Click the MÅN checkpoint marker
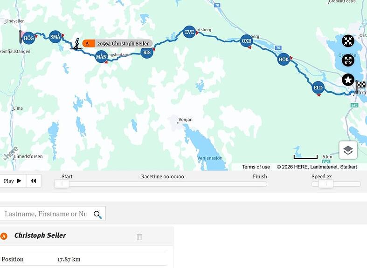Viewport: 367px width, 268px height. click(101, 56)
